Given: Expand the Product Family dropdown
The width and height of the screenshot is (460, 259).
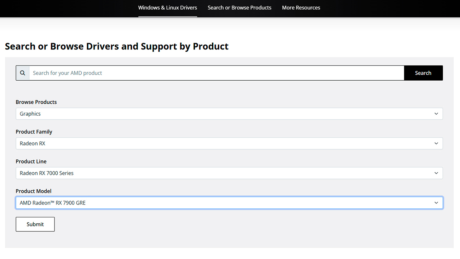Looking at the screenshot, I should click(x=229, y=143).
